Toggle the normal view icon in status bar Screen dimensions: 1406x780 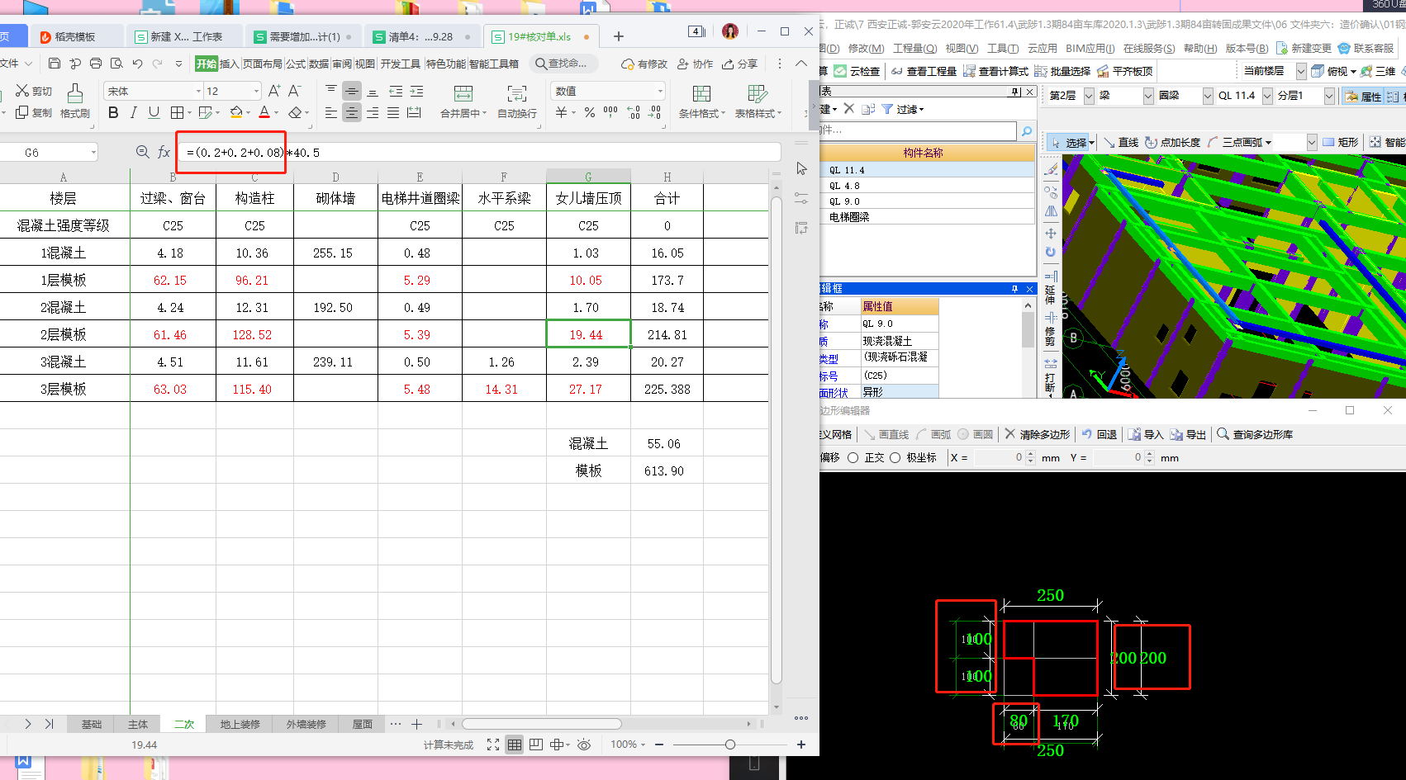click(515, 745)
